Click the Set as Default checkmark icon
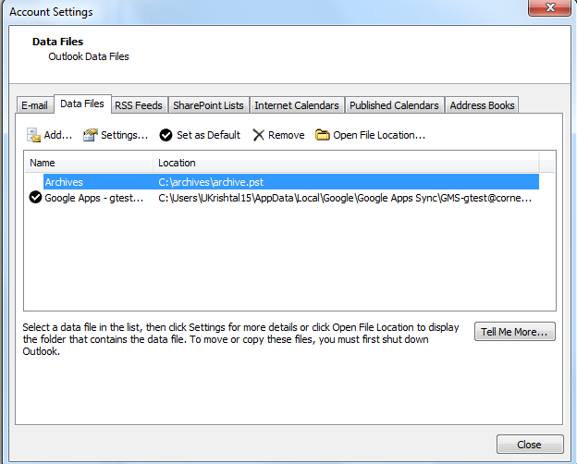The height and width of the screenshot is (464, 577). (x=166, y=135)
